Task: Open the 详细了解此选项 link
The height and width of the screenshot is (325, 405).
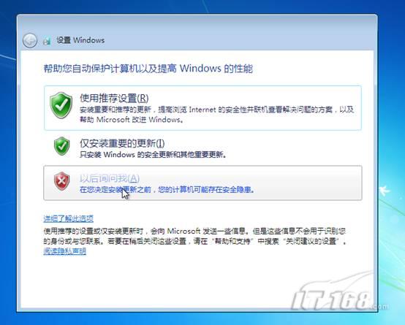Action: pos(69,218)
